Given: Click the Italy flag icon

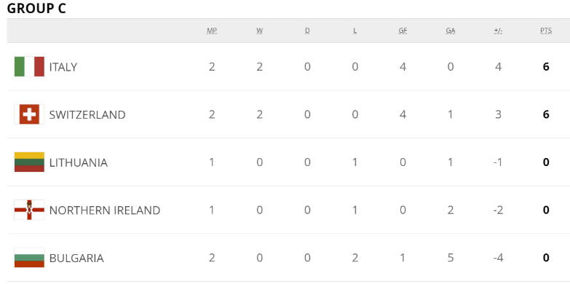Looking at the screenshot, I should (x=29, y=66).
